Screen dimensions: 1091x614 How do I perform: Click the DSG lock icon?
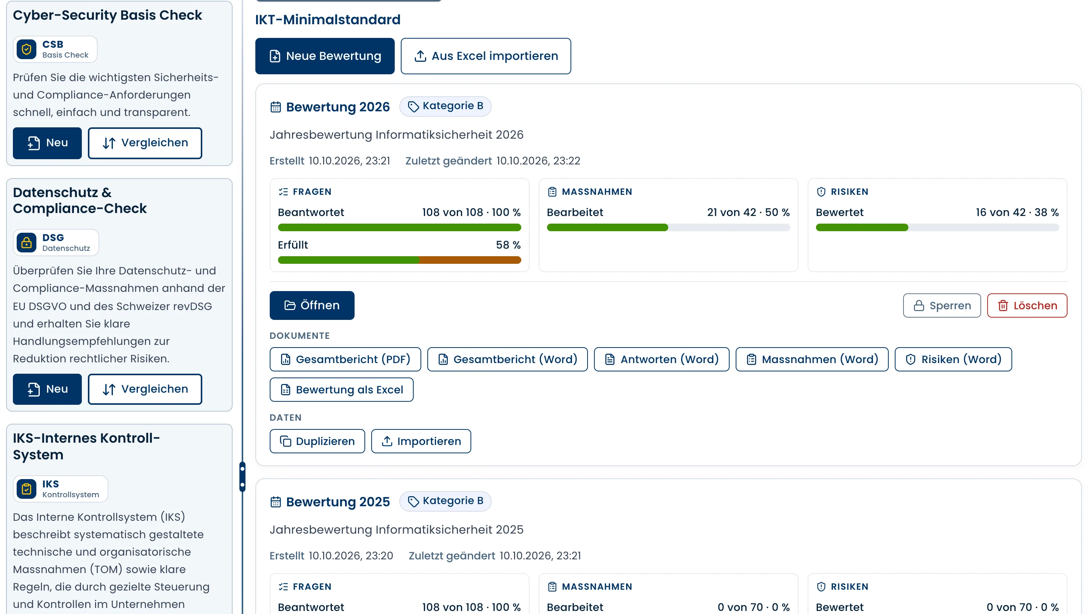[x=26, y=243]
